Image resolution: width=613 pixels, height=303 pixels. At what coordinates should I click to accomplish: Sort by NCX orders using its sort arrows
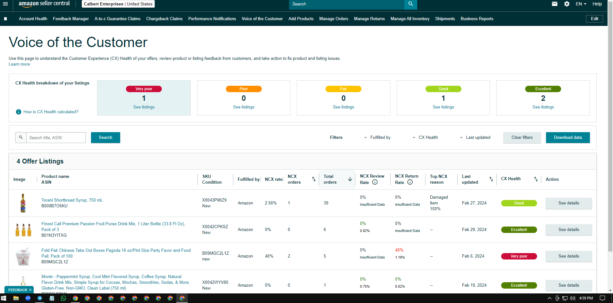tap(314, 179)
